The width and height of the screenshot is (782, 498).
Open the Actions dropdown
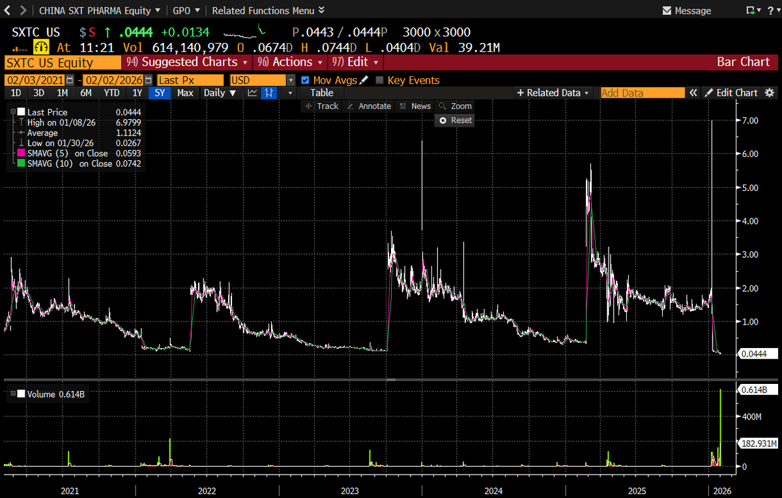(291, 62)
